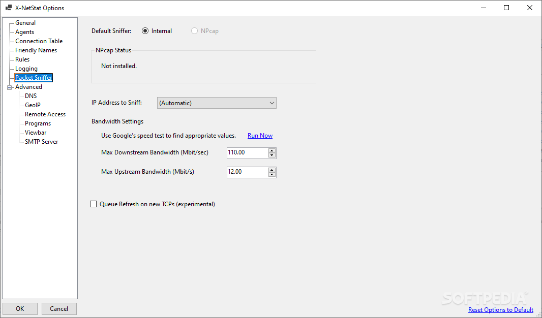Open the General options page
542x318 pixels.
[25, 23]
